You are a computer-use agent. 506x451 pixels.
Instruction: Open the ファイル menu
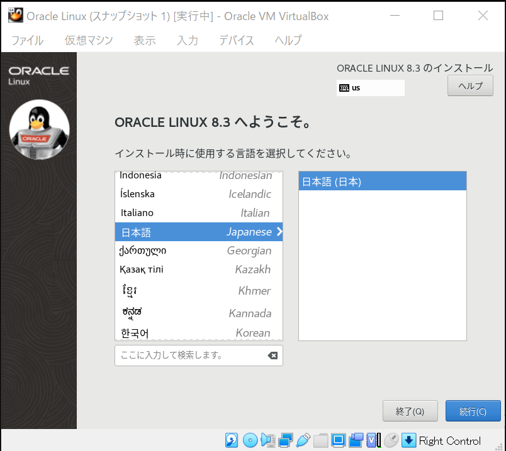[x=28, y=41]
